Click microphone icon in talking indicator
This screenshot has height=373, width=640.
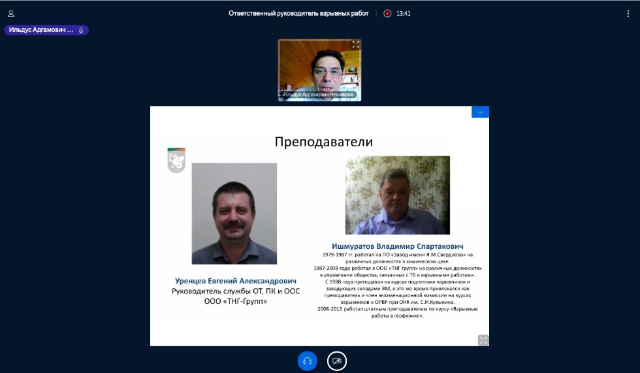81,30
